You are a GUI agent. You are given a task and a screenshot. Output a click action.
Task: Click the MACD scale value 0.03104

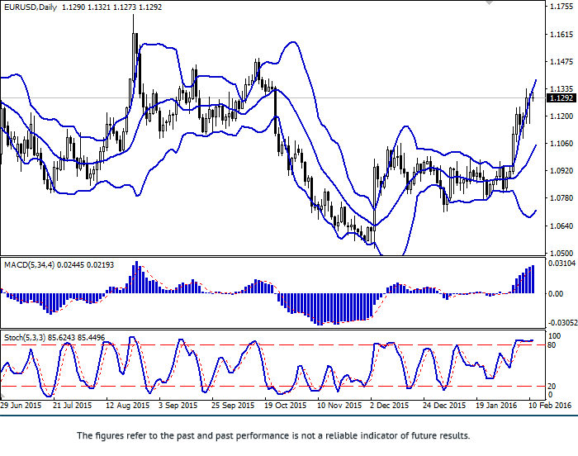point(561,264)
